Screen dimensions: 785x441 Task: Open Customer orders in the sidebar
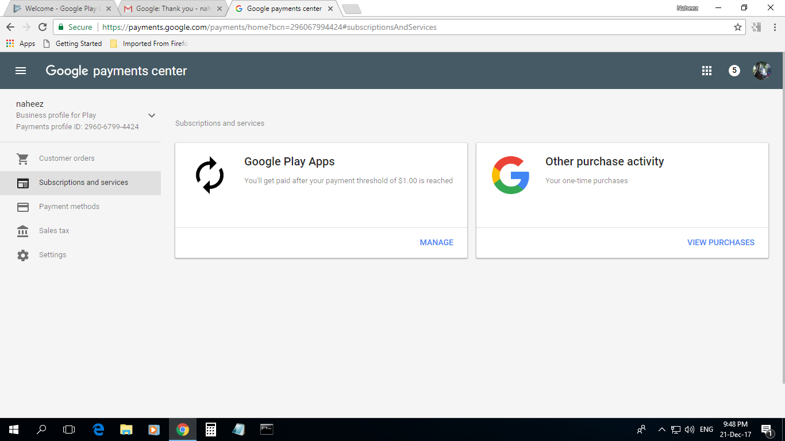pos(80,158)
